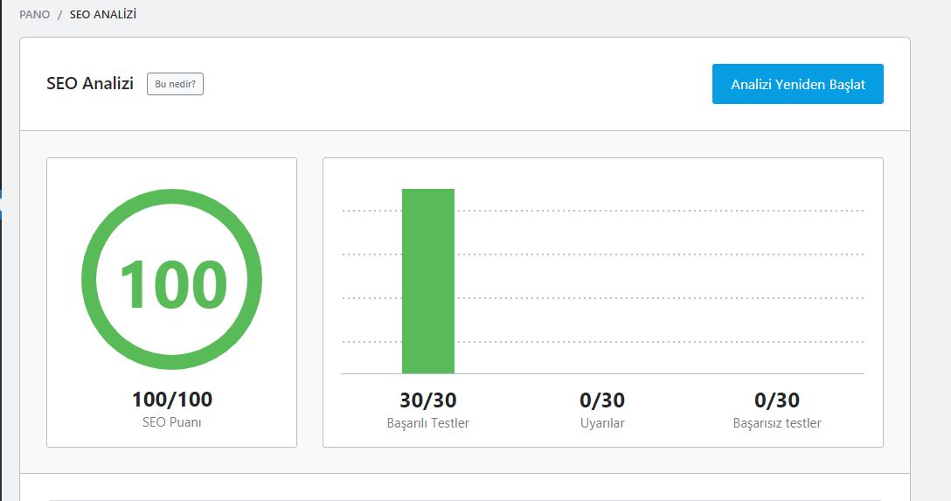Select the Başarısız testler label
This screenshot has height=501, width=951.
tap(777, 423)
